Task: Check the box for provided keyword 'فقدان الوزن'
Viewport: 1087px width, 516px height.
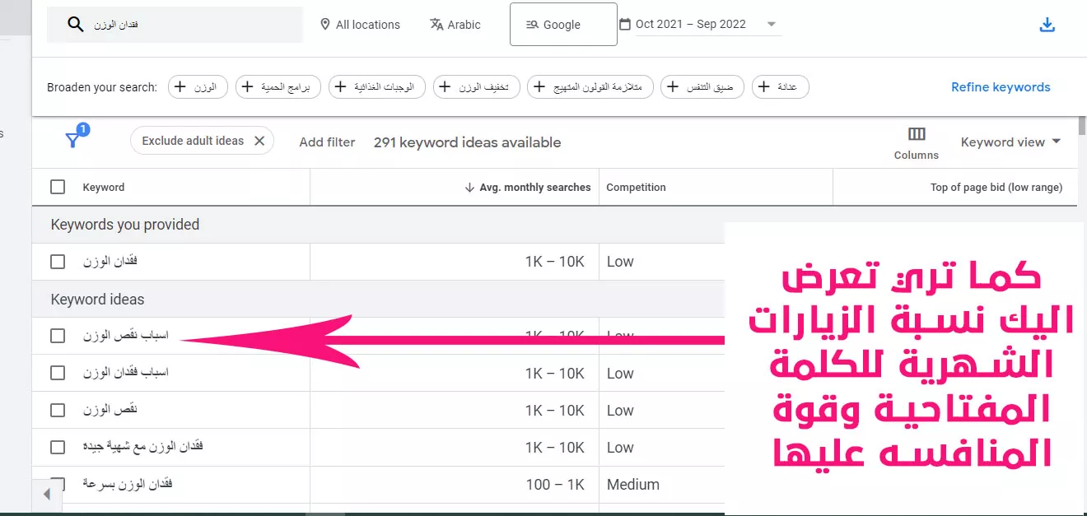Action: (58, 262)
